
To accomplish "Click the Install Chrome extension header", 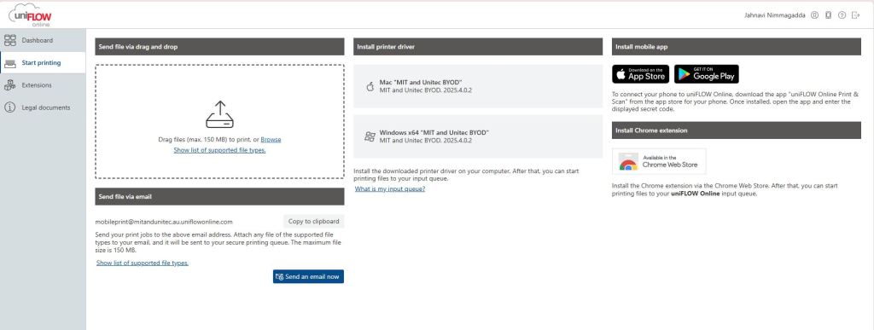I will tap(737, 130).
